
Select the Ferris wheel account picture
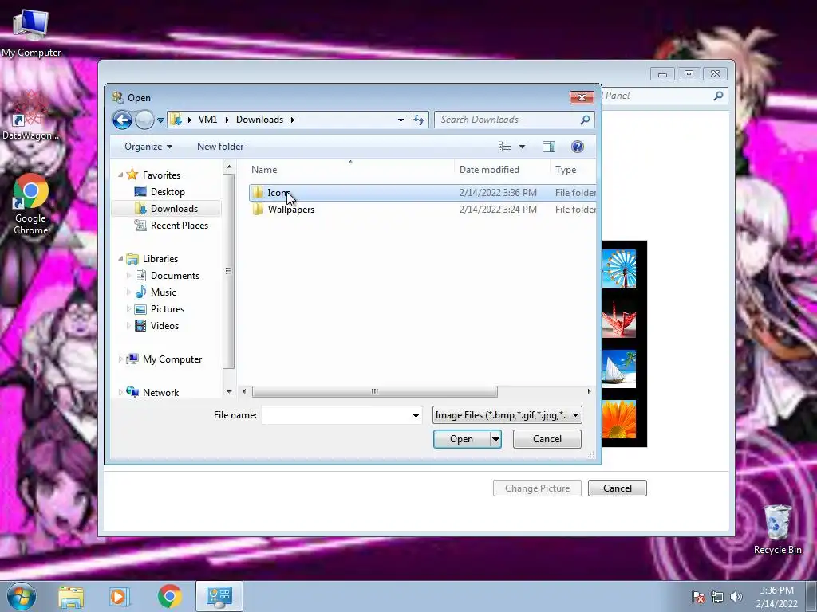[x=619, y=269]
